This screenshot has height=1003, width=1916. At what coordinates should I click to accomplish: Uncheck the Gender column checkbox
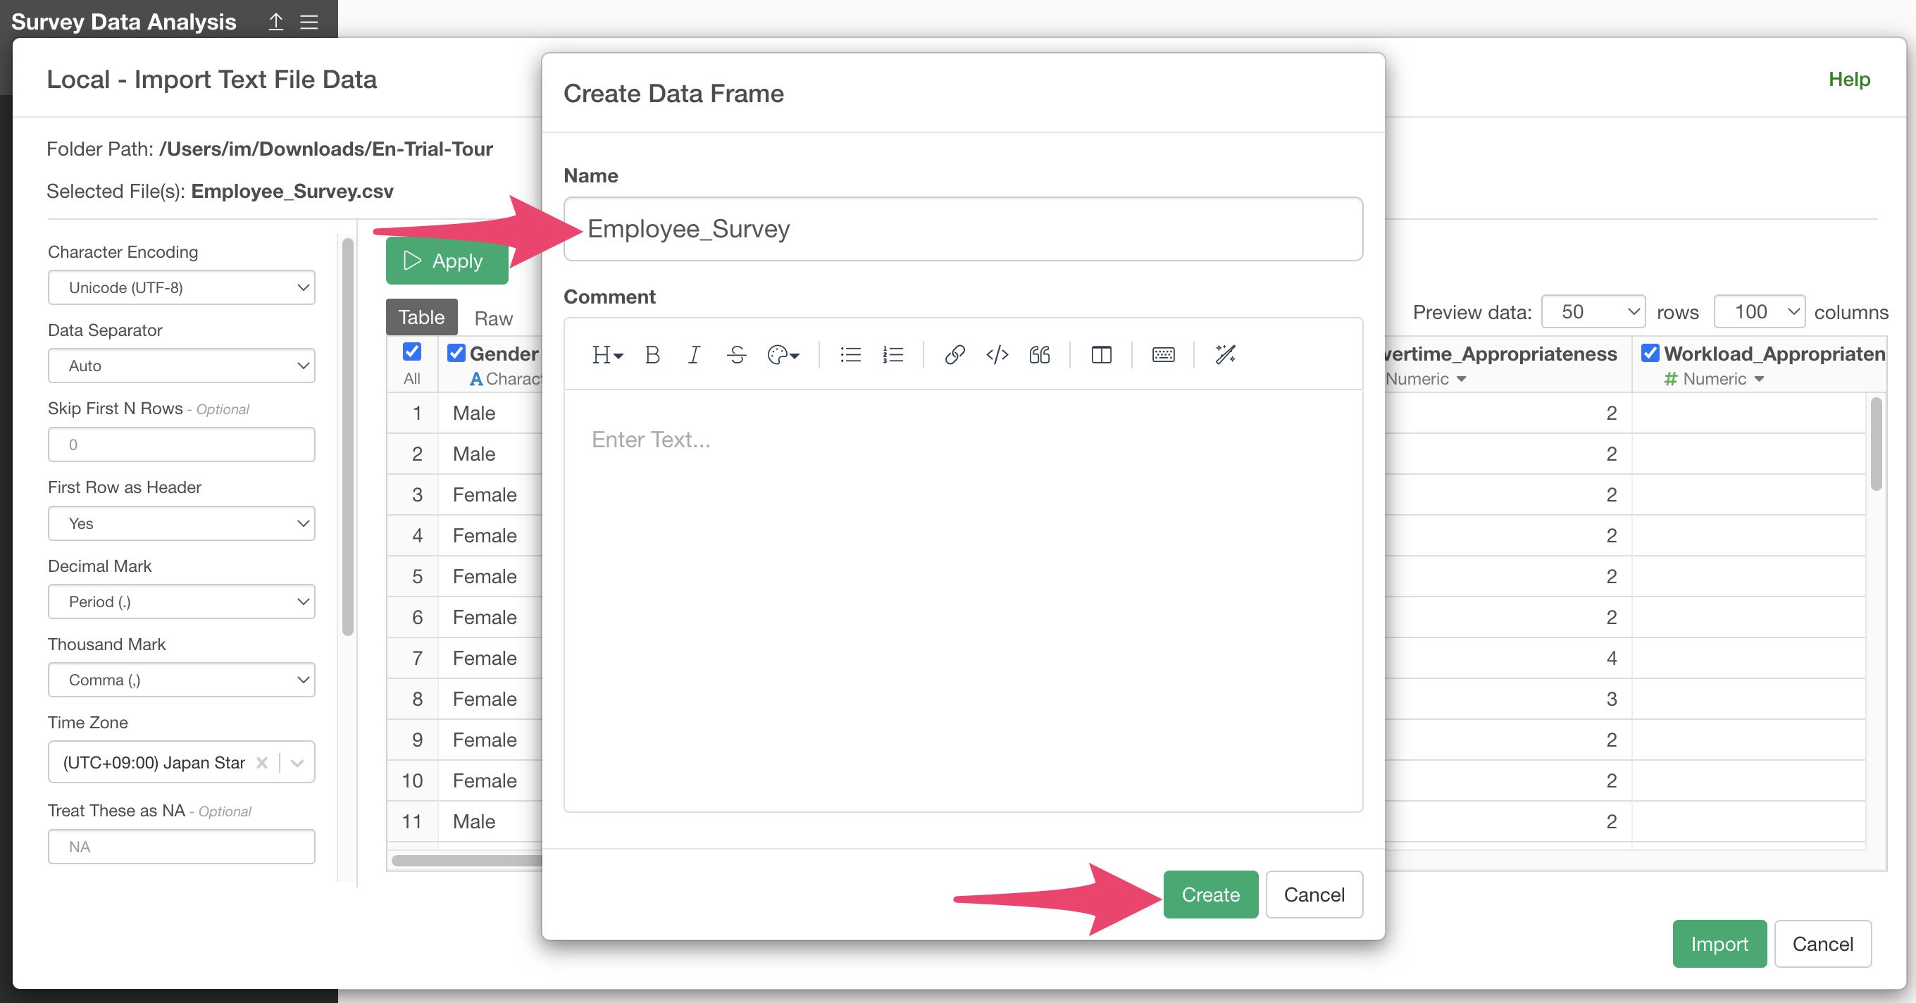[x=456, y=353]
